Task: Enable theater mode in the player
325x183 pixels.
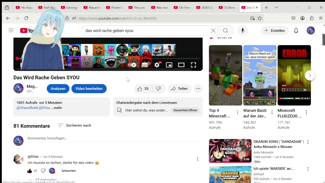Action: click(181, 65)
